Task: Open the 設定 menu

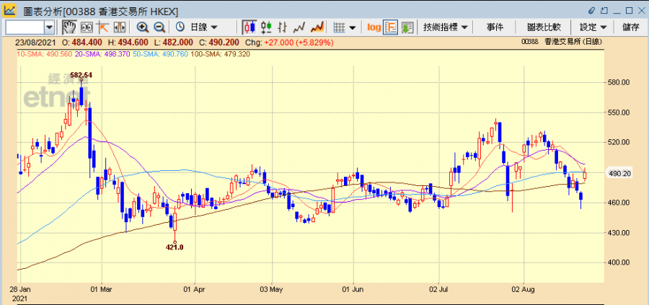Action: pyautogui.click(x=593, y=27)
